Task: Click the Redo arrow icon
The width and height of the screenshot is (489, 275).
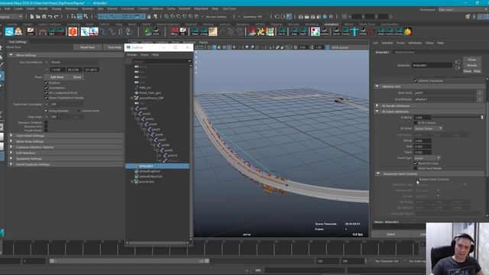Action: pyautogui.click(x=57, y=17)
